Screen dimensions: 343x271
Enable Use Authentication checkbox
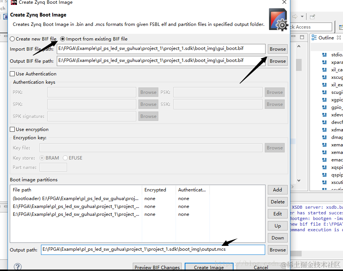tap(12, 74)
